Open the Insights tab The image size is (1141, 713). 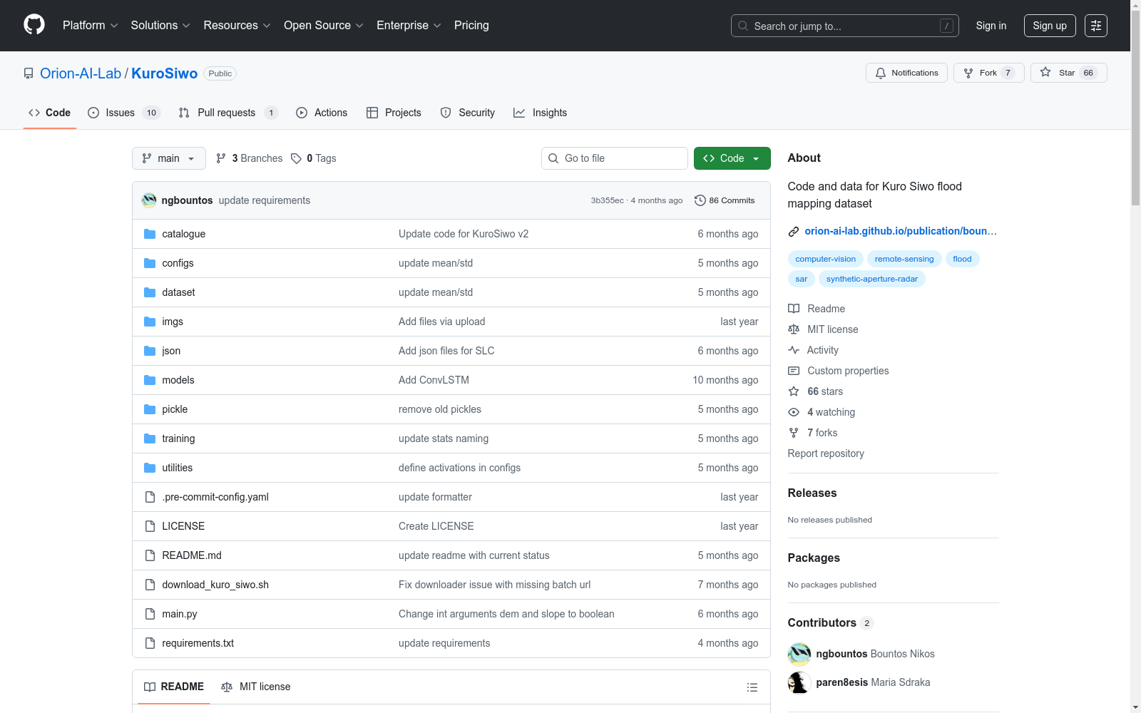click(x=541, y=113)
